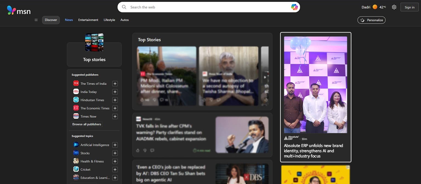
Task: Open the Lifestyle tab
Action: tap(109, 20)
